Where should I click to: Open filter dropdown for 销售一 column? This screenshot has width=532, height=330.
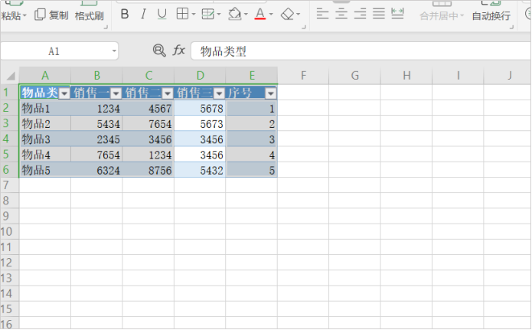116,93
